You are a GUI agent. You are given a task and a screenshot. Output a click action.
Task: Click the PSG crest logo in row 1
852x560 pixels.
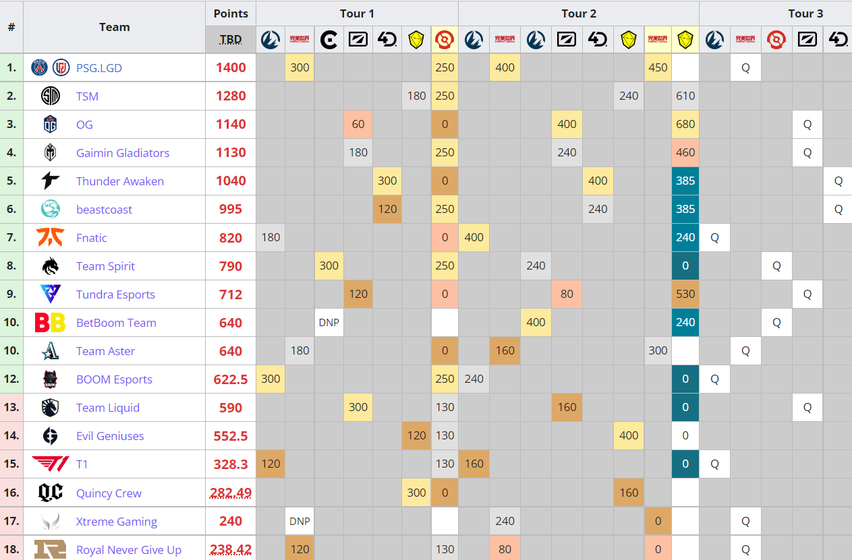coord(40,68)
